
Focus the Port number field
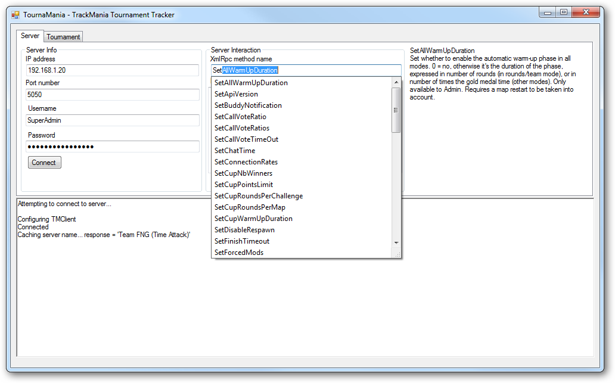(x=112, y=95)
